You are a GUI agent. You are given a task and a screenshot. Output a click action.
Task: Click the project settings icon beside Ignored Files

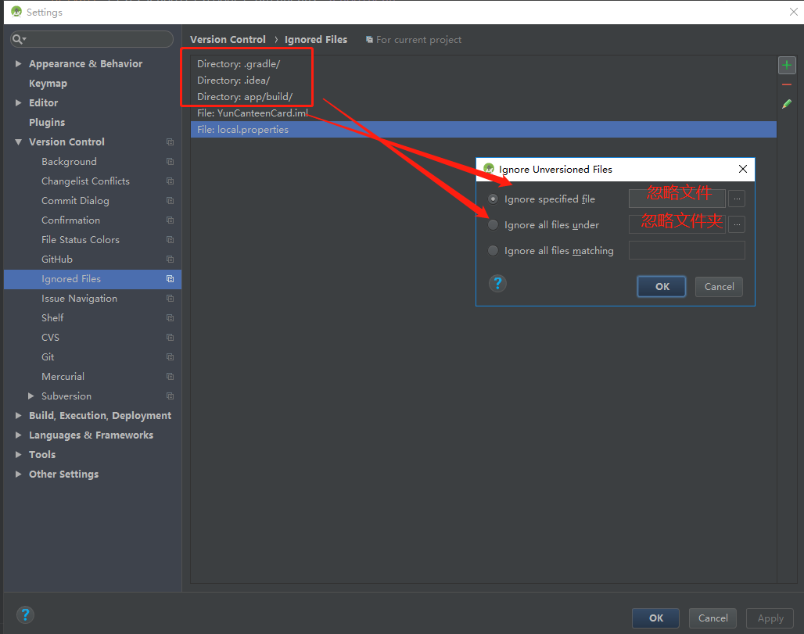tap(170, 279)
